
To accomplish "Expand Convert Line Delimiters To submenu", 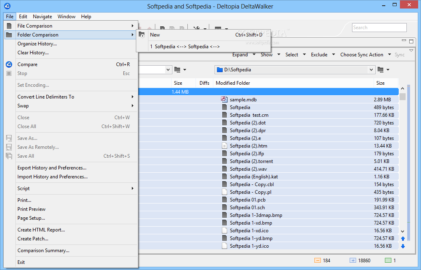I will [x=71, y=96].
